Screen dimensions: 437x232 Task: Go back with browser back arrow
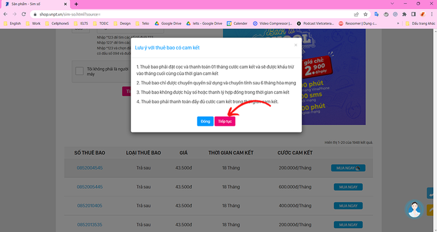5,14
